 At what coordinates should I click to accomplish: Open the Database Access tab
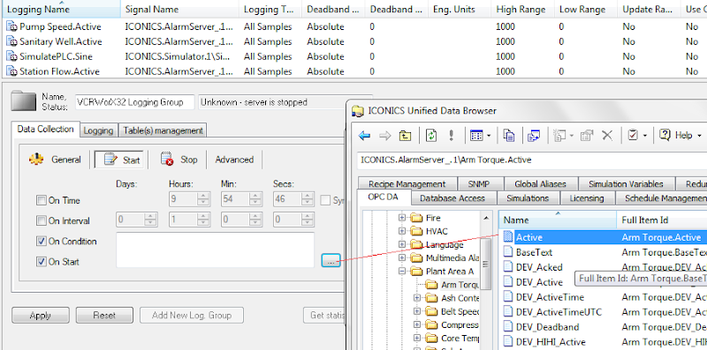pos(452,198)
